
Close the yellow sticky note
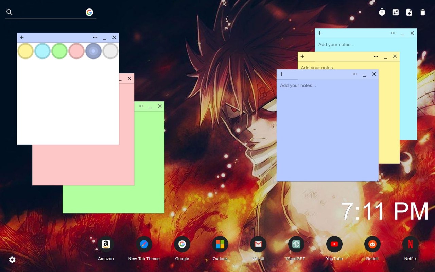pyautogui.click(x=395, y=56)
